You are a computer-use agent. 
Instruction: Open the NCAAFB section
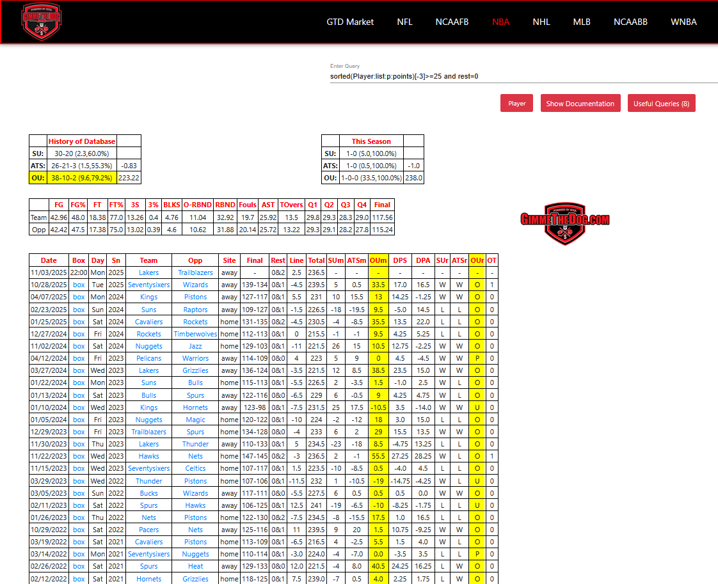tap(452, 22)
